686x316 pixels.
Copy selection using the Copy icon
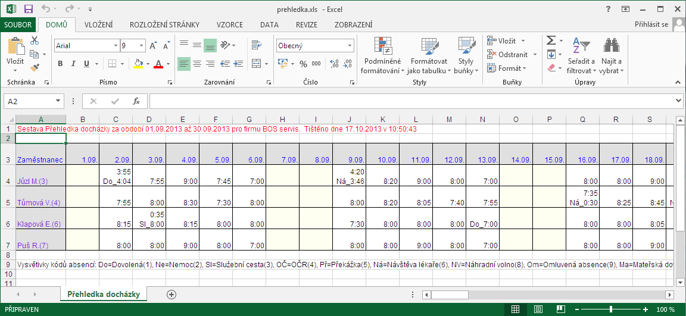(x=34, y=54)
